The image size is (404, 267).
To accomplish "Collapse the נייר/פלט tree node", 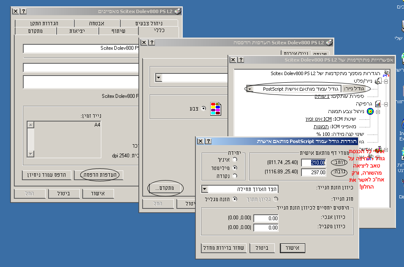I will point(386,81).
